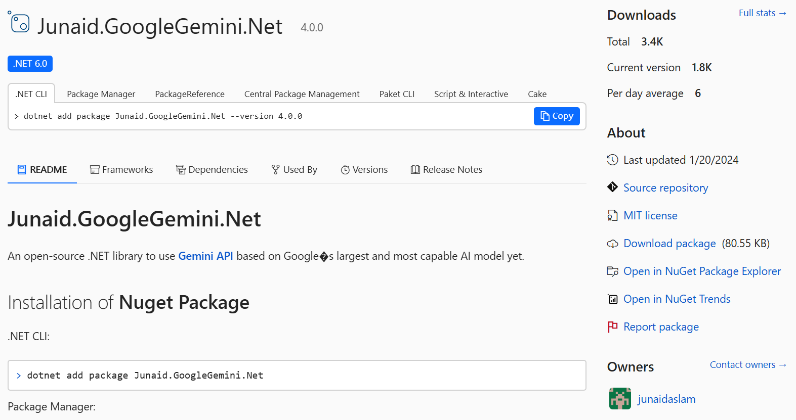The height and width of the screenshot is (420, 796).
Task: Open the Used By tab
Action: pos(295,170)
